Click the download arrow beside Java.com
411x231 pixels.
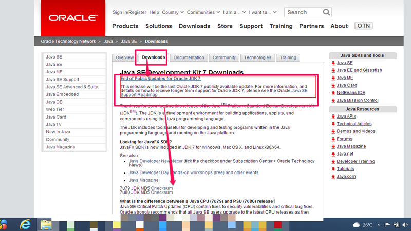[333, 177]
